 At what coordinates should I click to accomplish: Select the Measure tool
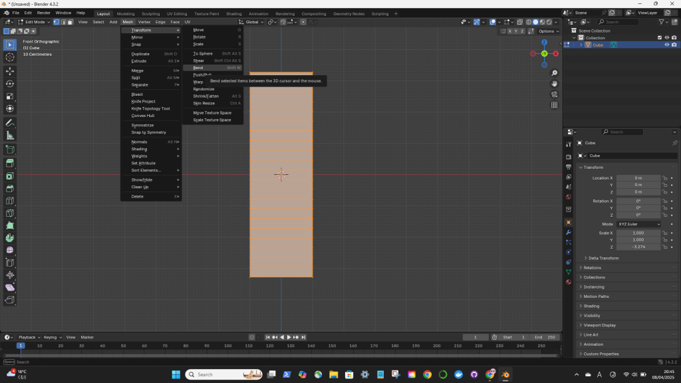pos(10,136)
